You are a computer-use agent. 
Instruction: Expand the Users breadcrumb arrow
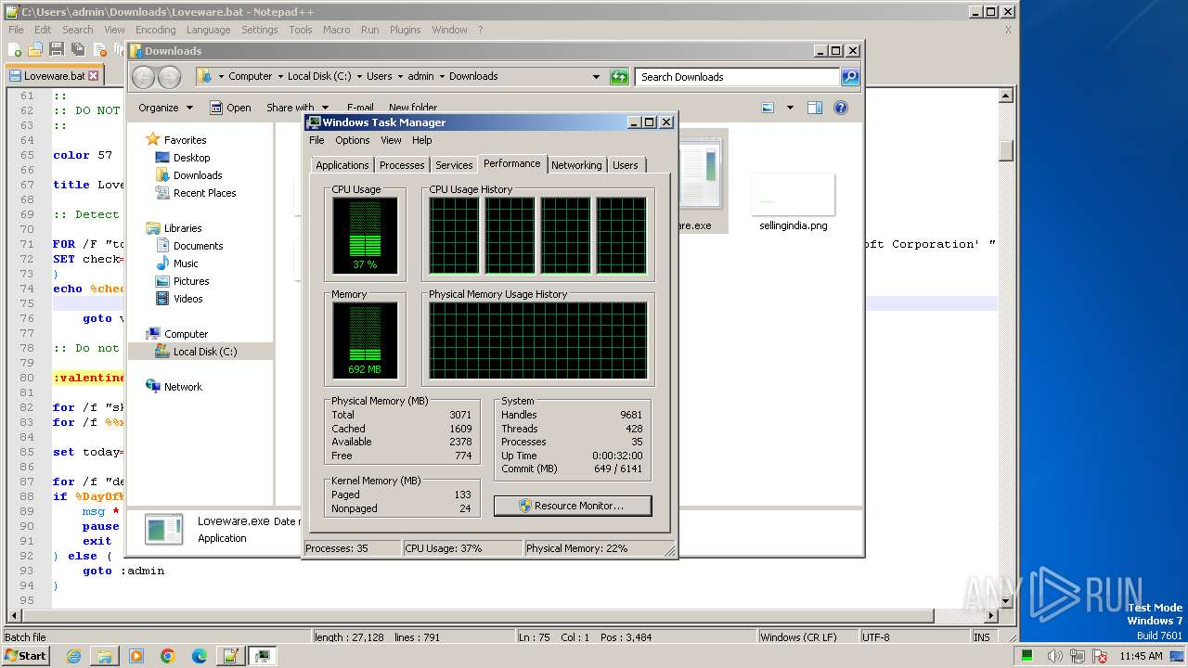coord(400,77)
